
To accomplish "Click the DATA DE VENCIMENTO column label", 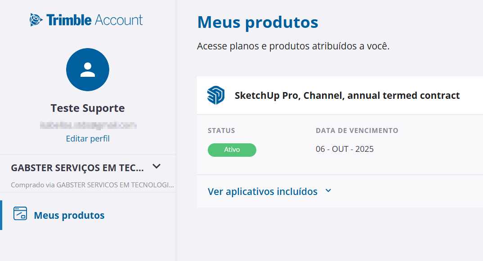I will [357, 131].
